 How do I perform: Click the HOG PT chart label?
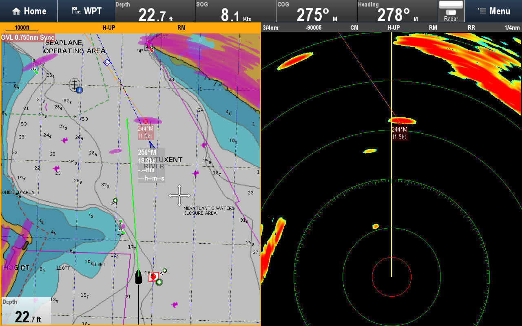[17, 267]
